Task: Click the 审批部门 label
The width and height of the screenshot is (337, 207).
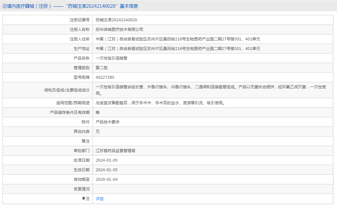Action: pyautogui.click(x=82, y=151)
